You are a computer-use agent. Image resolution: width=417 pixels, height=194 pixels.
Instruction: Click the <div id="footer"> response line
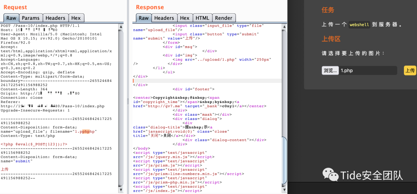(193, 89)
